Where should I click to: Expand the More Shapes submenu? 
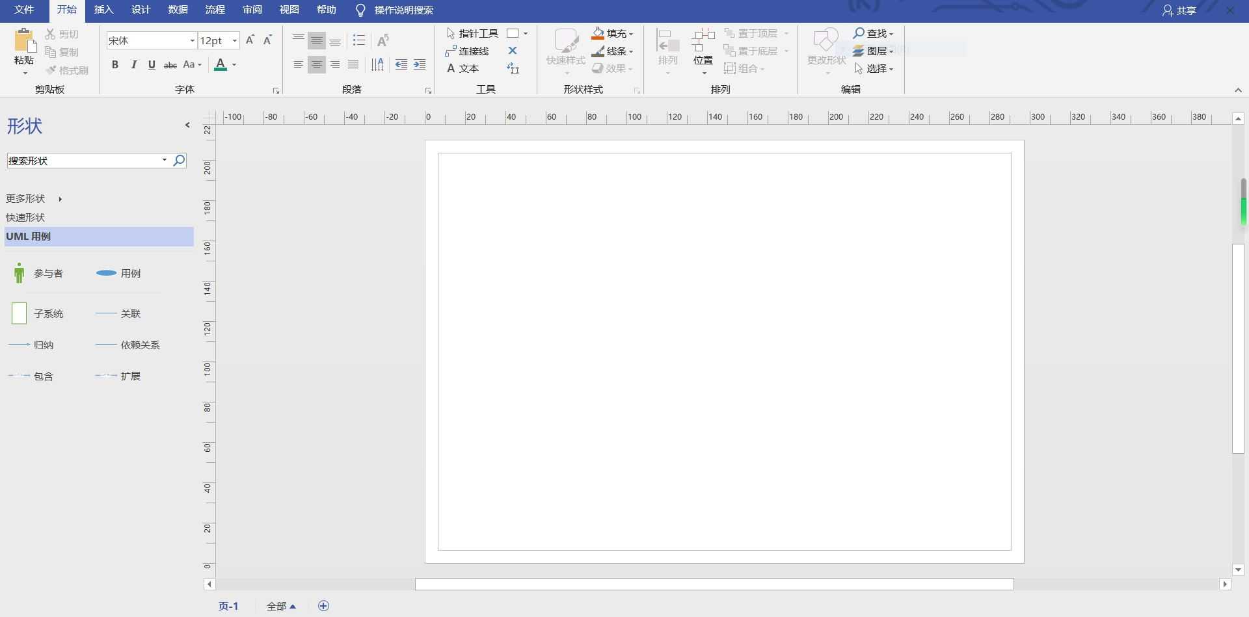tap(34, 198)
